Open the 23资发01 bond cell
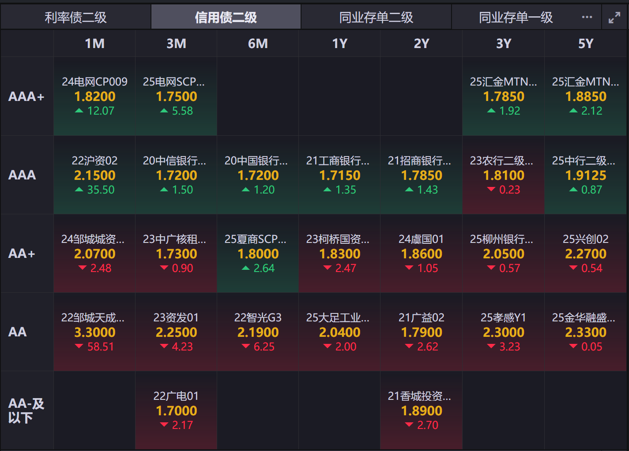The width and height of the screenshot is (629, 451). coord(176,332)
